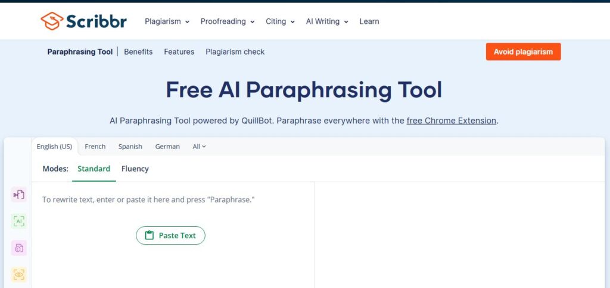This screenshot has height=288, width=610.
Task: Expand the Citing menu
Action: (280, 21)
